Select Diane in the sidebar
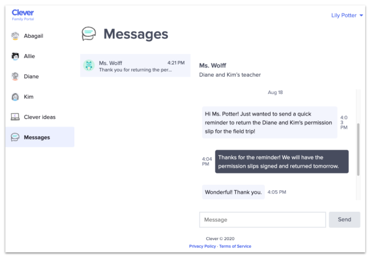 click(x=31, y=77)
